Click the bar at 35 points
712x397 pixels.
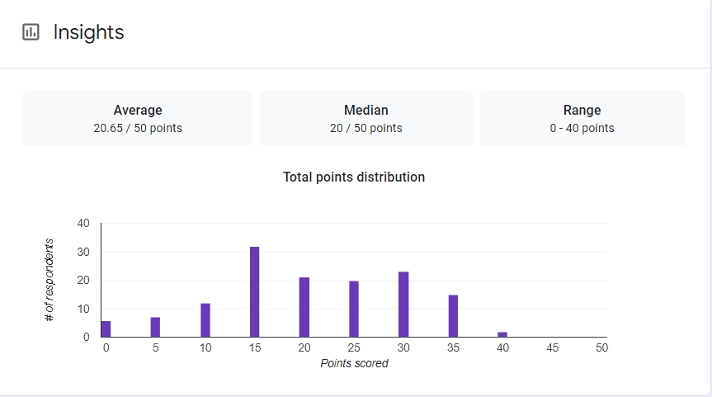click(x=453, y=316)
